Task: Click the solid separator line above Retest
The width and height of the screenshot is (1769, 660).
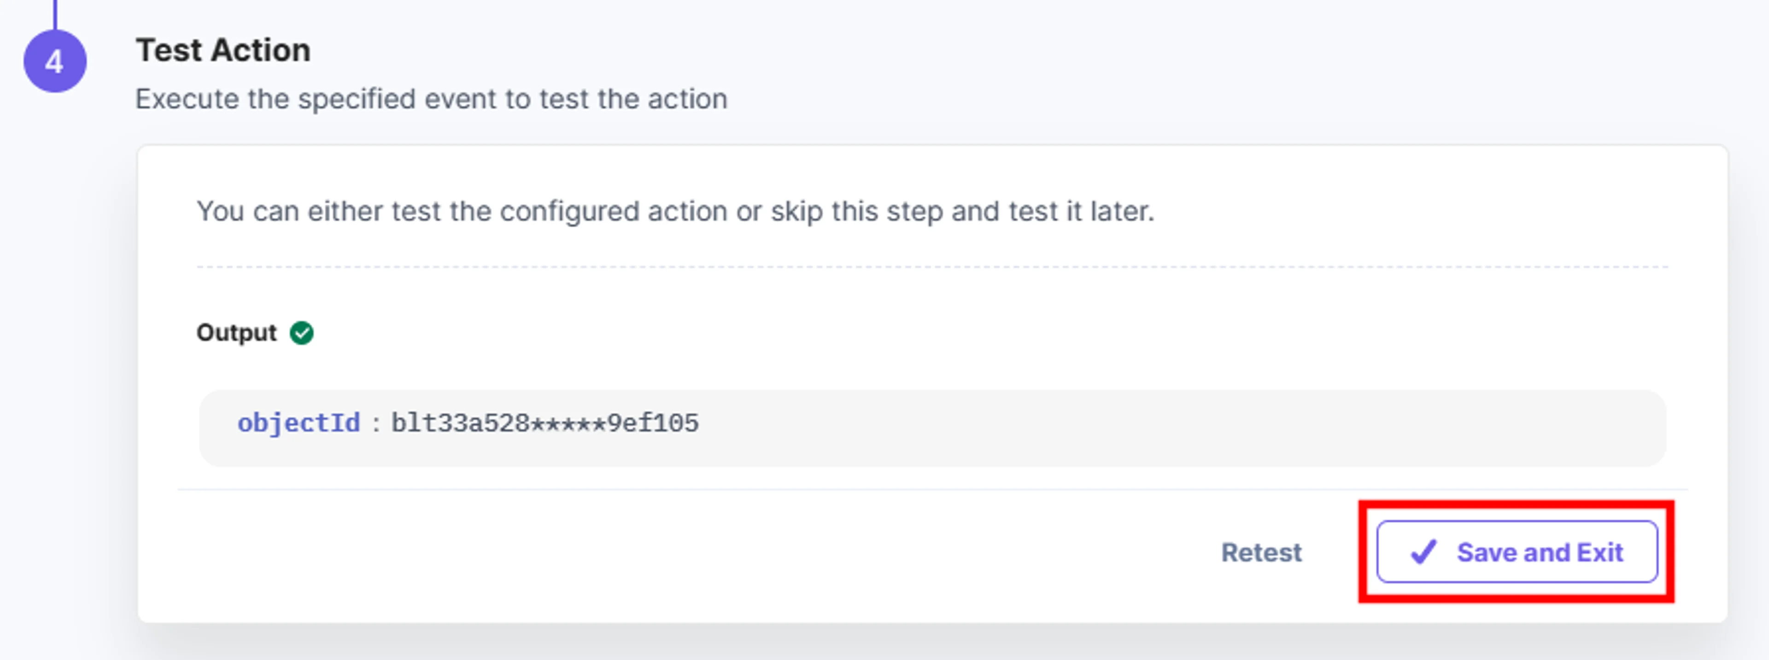Action: (x=932, y=489)
